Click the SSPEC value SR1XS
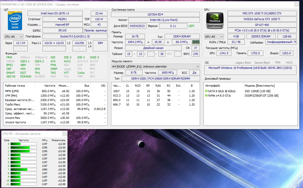Image resolution: width=303 pixels, height=188 pixels. [x=62, y=30]
